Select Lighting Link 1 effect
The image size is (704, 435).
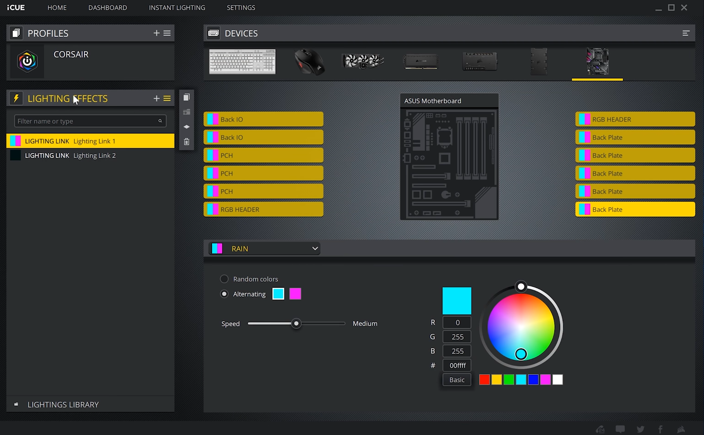coord(90,141)
